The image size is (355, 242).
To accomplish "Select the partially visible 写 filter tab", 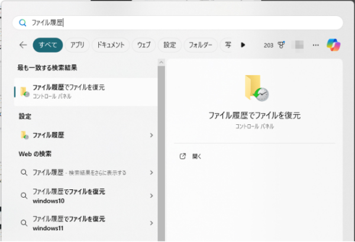I will pos(227,45).
